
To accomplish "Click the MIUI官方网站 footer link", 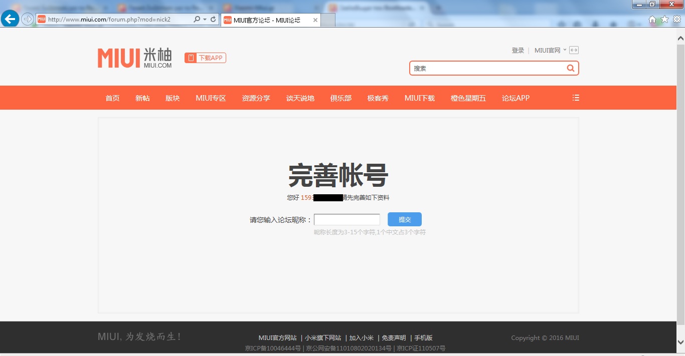I will point(277,338).
